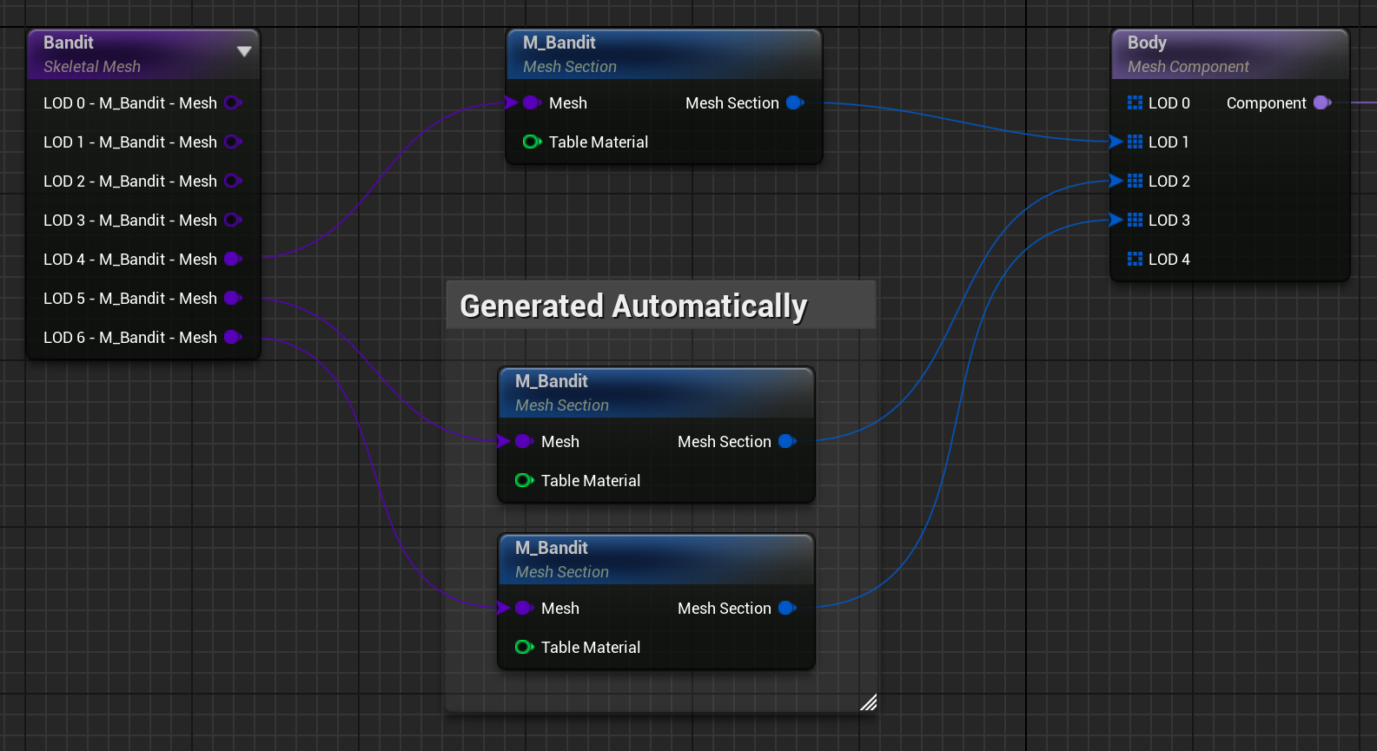Click the LOD 1 - M_Bandit - Mesh output pin
This screenshot has width=1377, height=751.
[x=233, y=142]
